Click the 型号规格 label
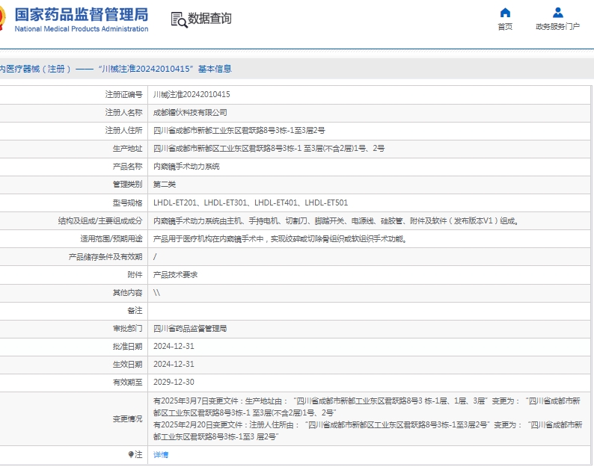The image size is (594, 470). (x=127, y=202)
